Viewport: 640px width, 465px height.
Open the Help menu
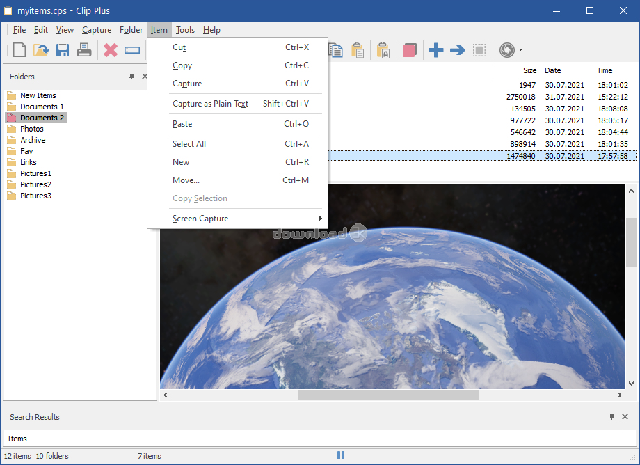[211, 30]
